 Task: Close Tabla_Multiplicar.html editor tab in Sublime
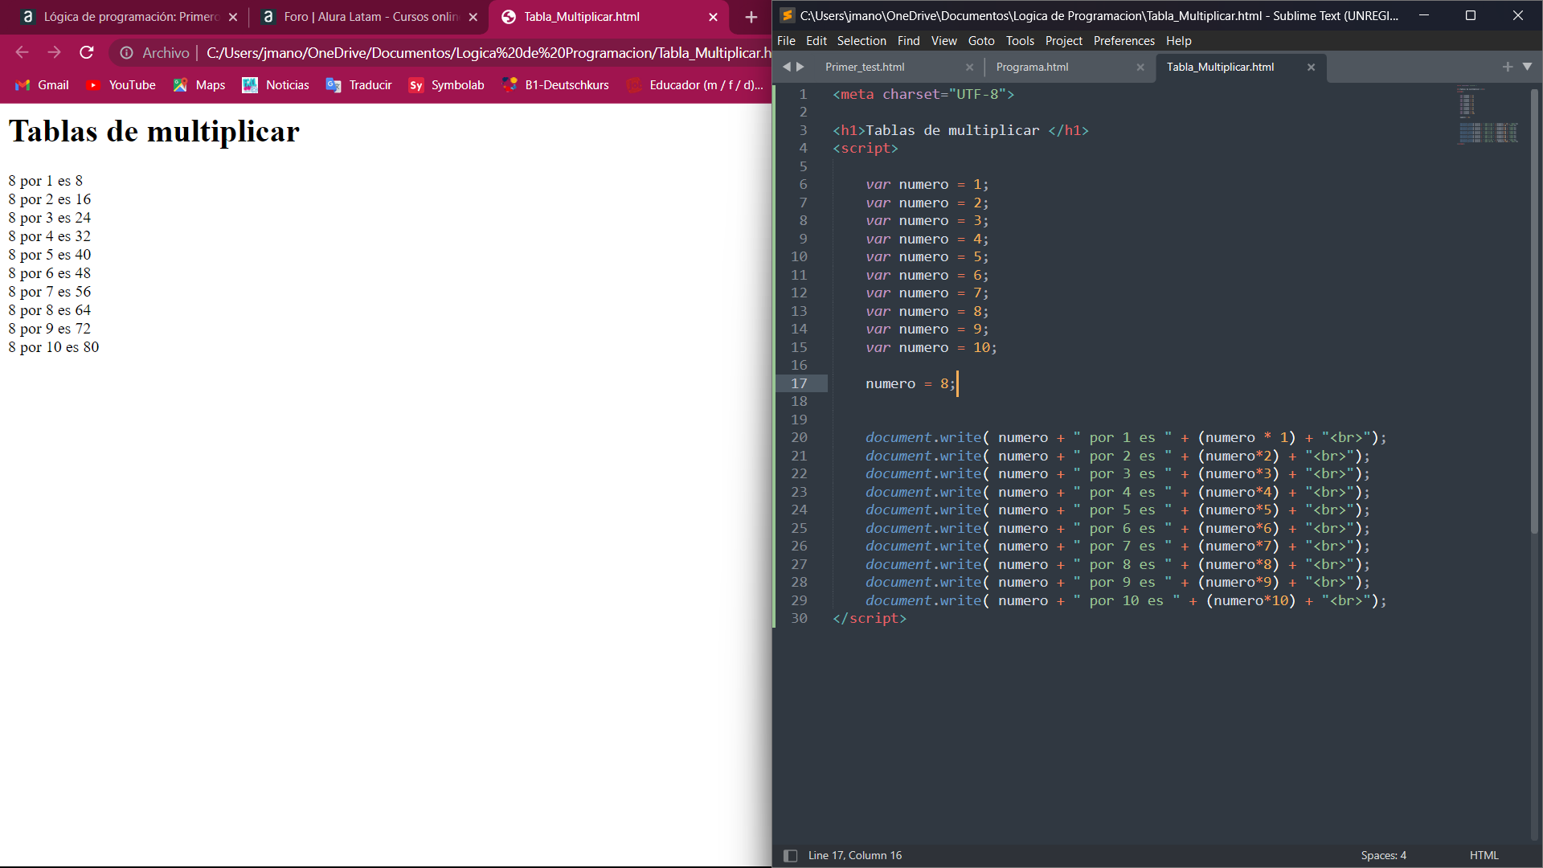coord(1311,68)
